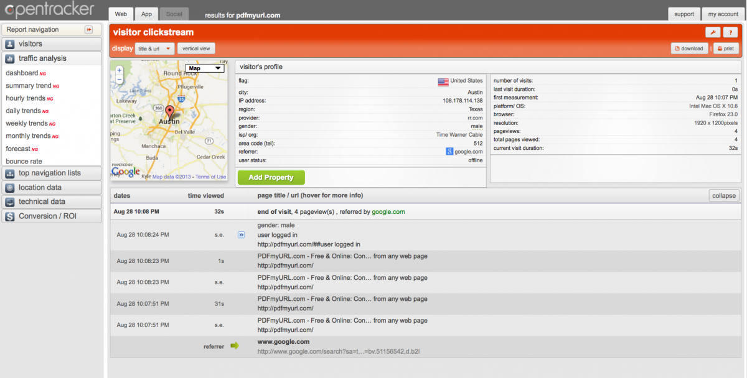Open the question mark help icon
747x378 pixels.
(x=731, y=32)
